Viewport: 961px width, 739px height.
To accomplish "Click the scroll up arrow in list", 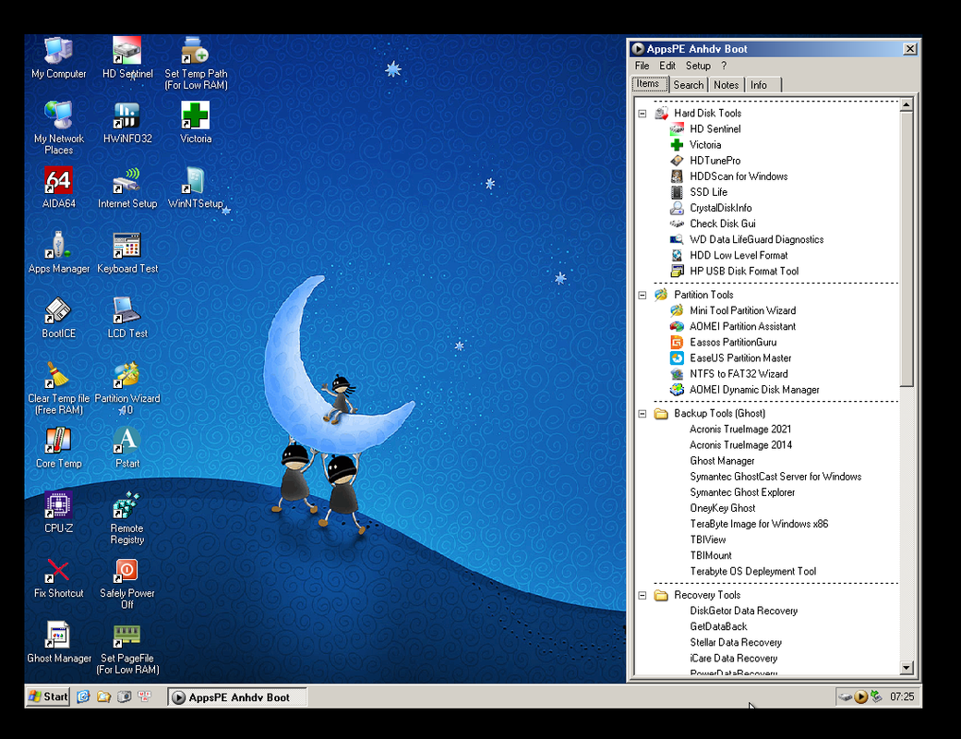I will (x=907, y=105).
